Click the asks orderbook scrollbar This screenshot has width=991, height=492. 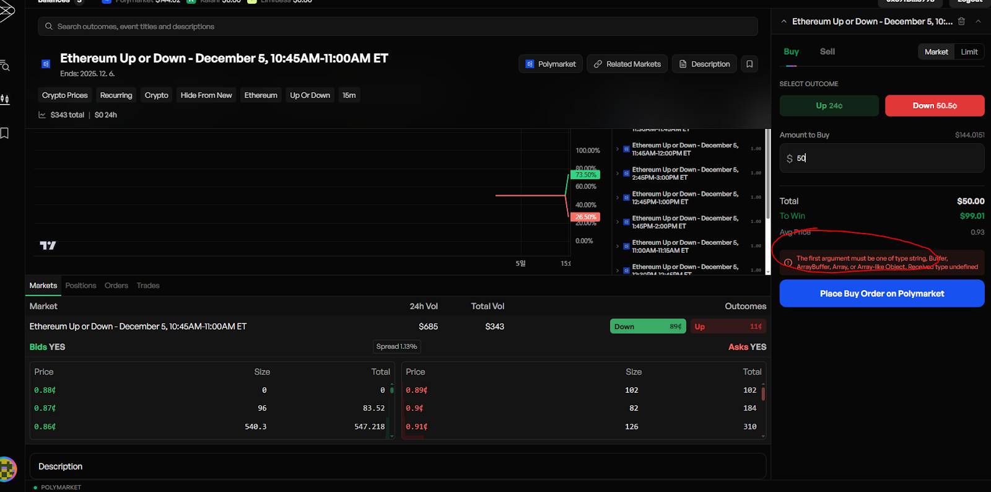coord(763,393)
